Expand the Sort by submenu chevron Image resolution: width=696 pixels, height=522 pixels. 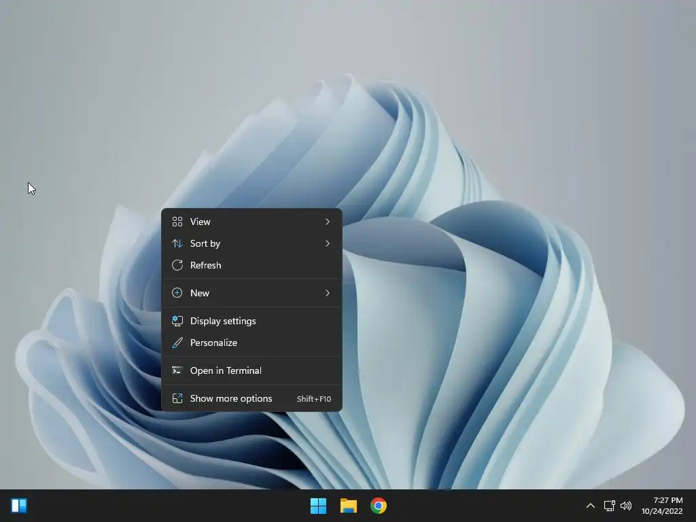click(328, 243)
